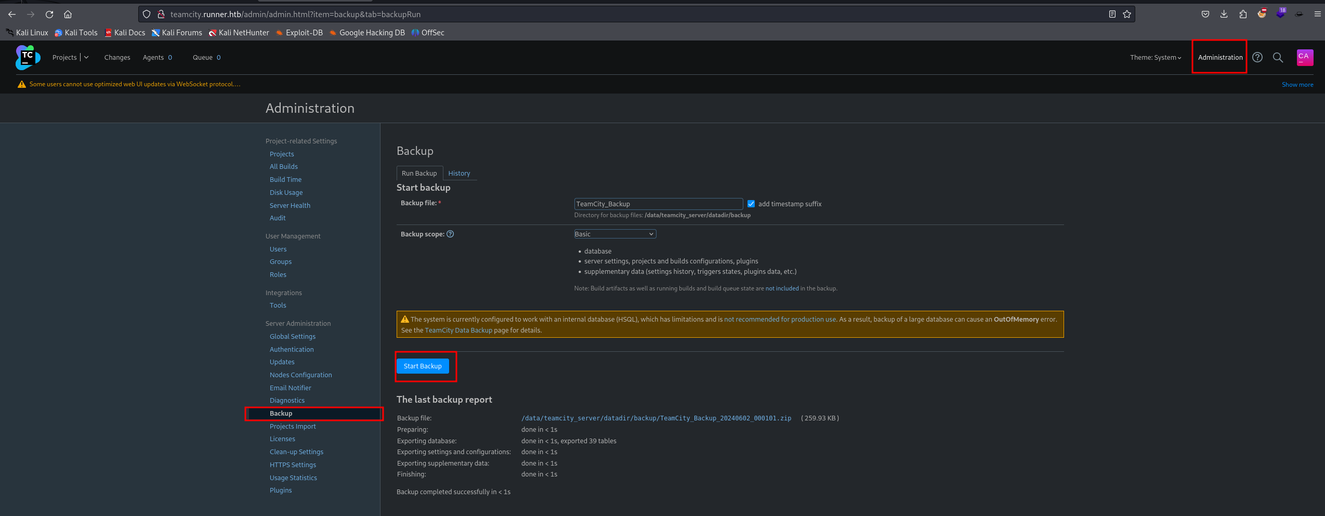Open Nodes Configuration in sidebar
Viewport: 1325px width, 516px height.
pos(300,375)
